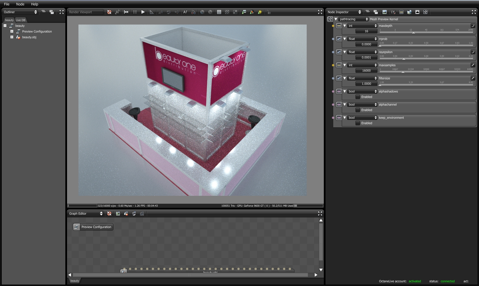Viewport: 479px width, 286px height.
Task: Recenter the render viewport view
Action: [109, 12]
